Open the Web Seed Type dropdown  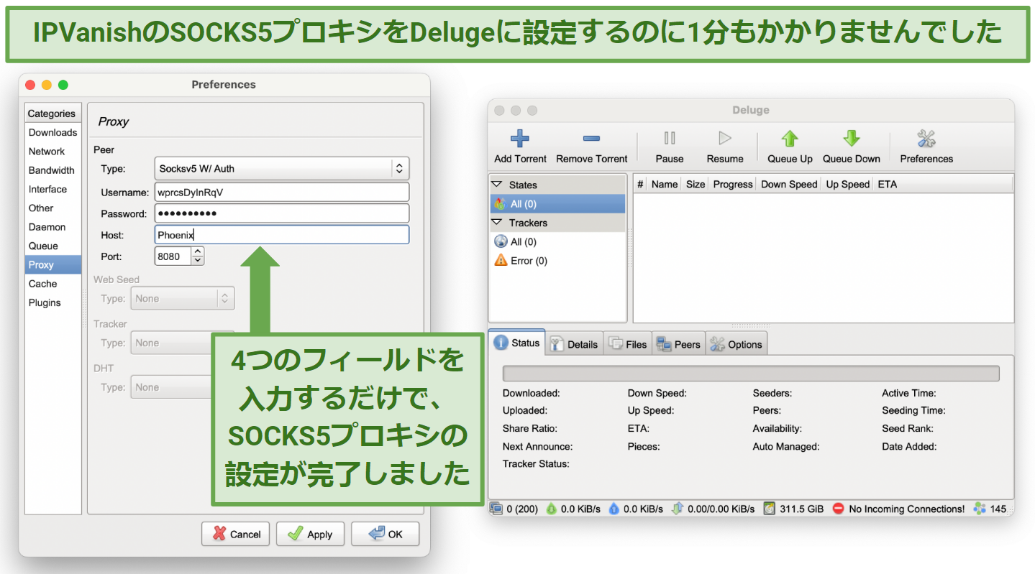(183, 299)
